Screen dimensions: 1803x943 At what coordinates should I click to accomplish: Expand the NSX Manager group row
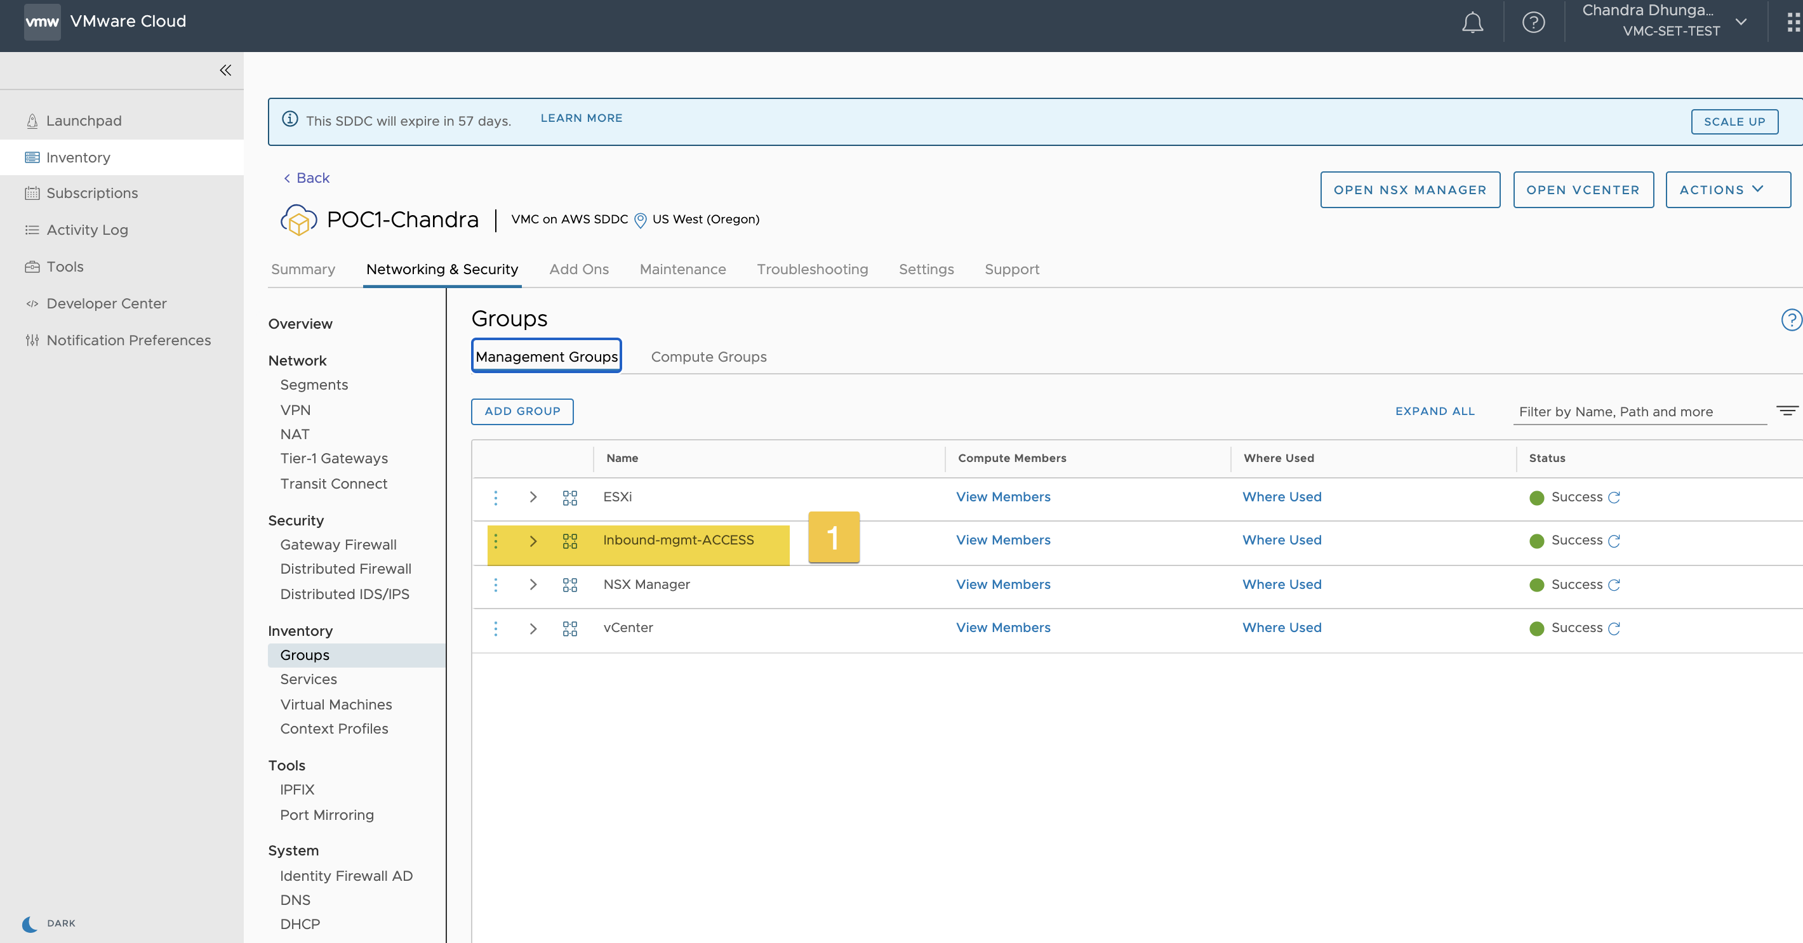[x=533, y=585]
